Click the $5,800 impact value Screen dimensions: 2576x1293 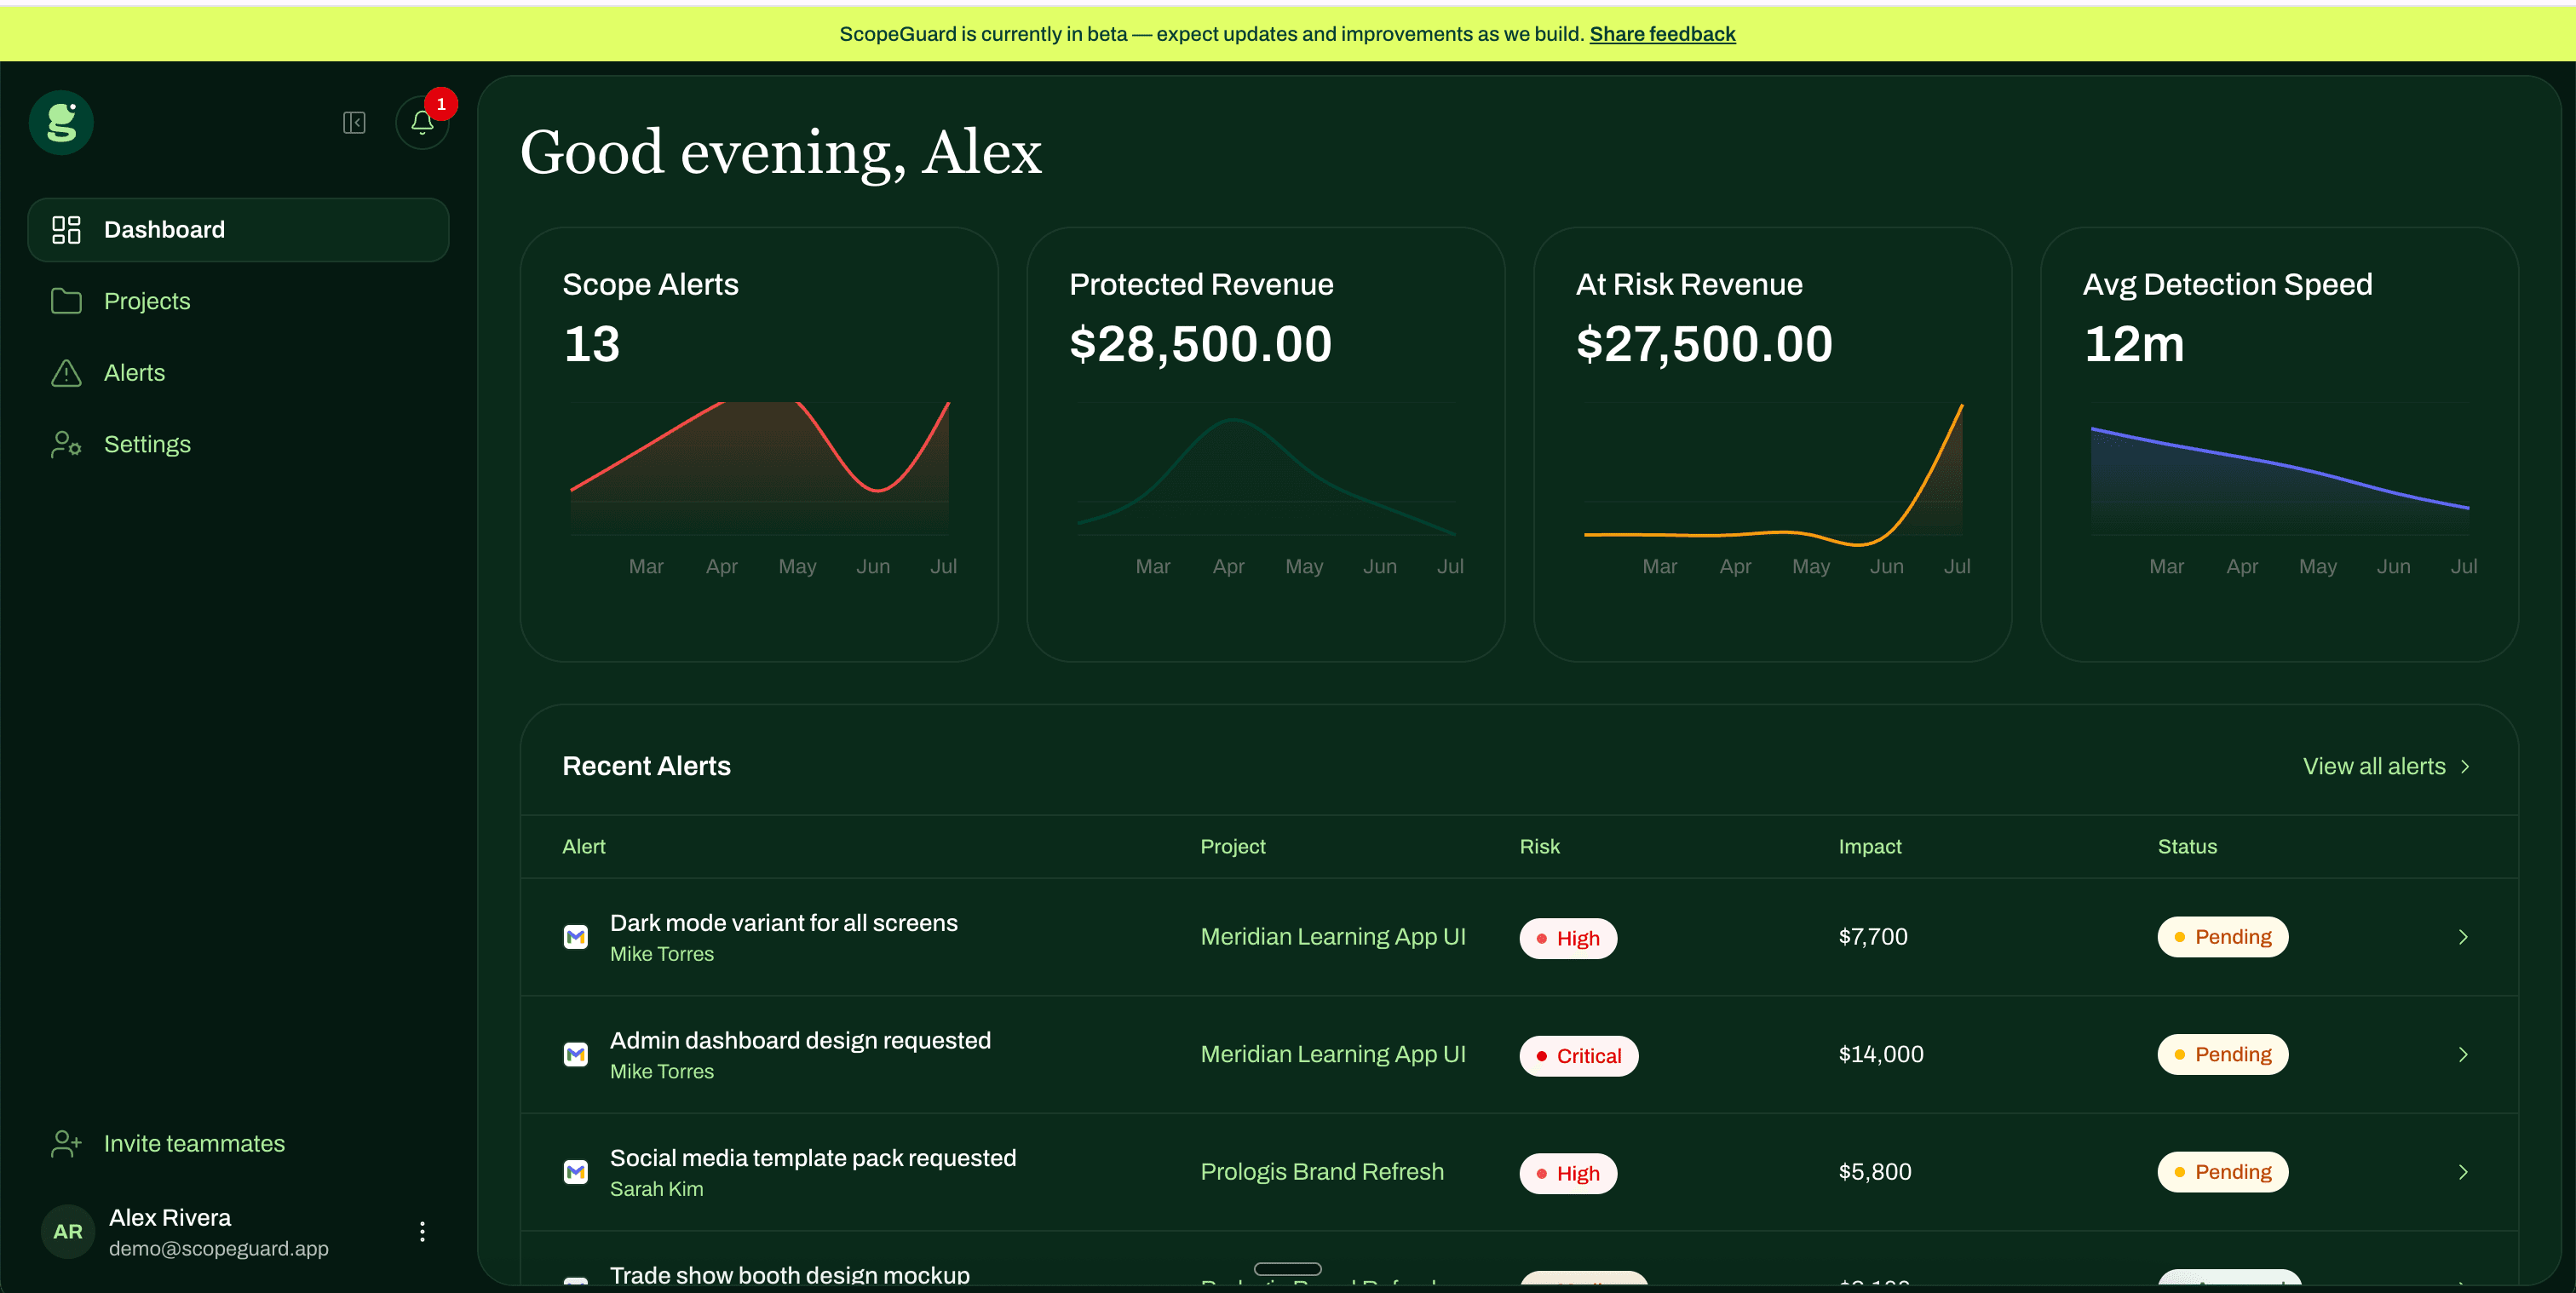tap(1875, 1172)
